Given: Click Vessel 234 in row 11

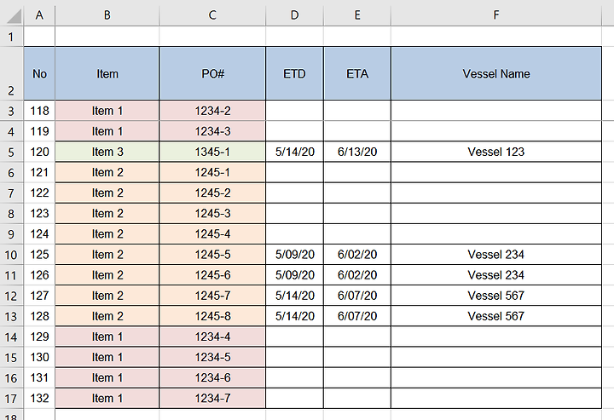Looking at the screenshot, I should (495, 275).
